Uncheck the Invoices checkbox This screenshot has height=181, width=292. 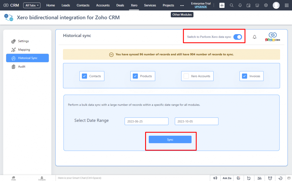244,76
